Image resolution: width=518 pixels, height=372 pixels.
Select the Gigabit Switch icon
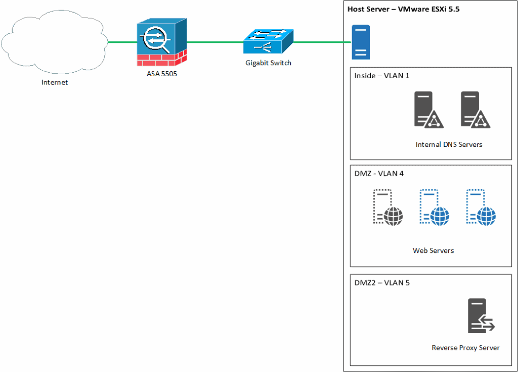268,41
